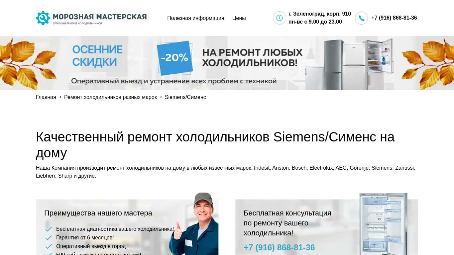Click the chevron before Siemens/Сименс breadcrumb

coord(161,97)
